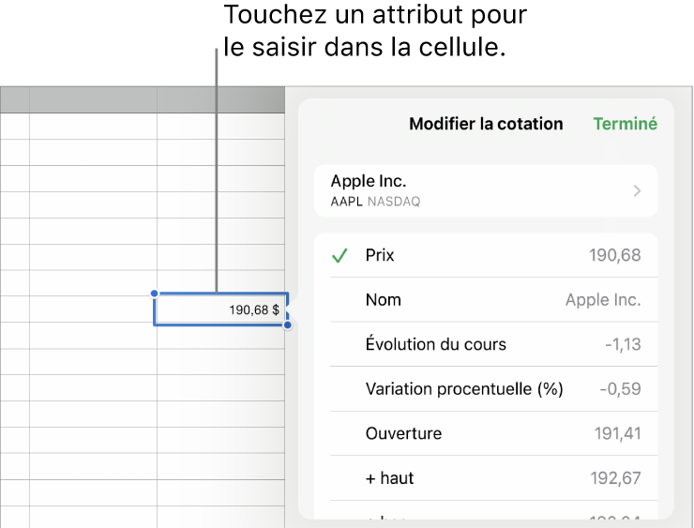Tap the green Terminé button
This screenshot has height=528, width=694.
click(625, 124)
